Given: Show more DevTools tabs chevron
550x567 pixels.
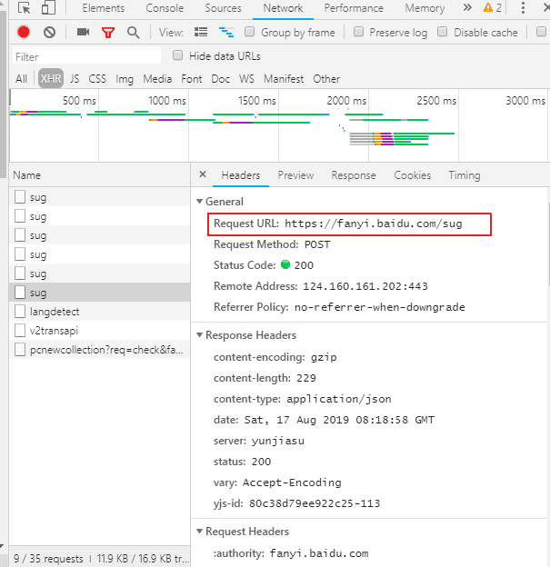Looking at the screenshot, I should tap(467, 7).
